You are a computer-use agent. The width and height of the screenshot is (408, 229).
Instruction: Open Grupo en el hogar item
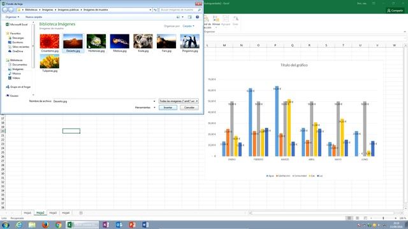coord(18,87)
